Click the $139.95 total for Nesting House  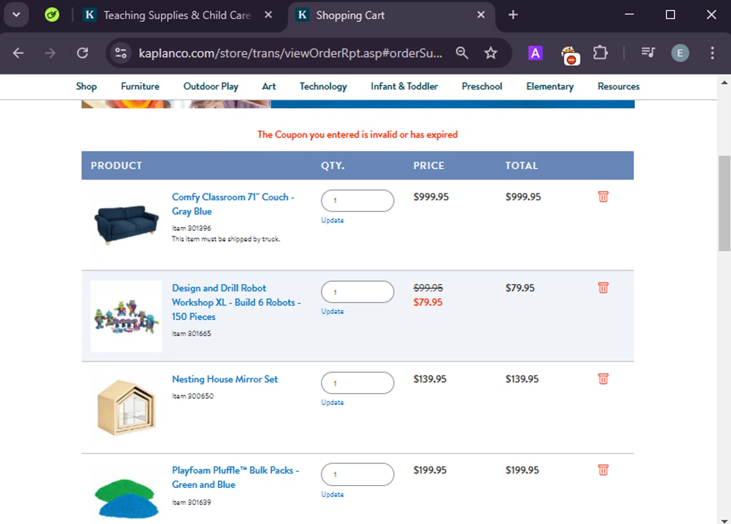522,379
